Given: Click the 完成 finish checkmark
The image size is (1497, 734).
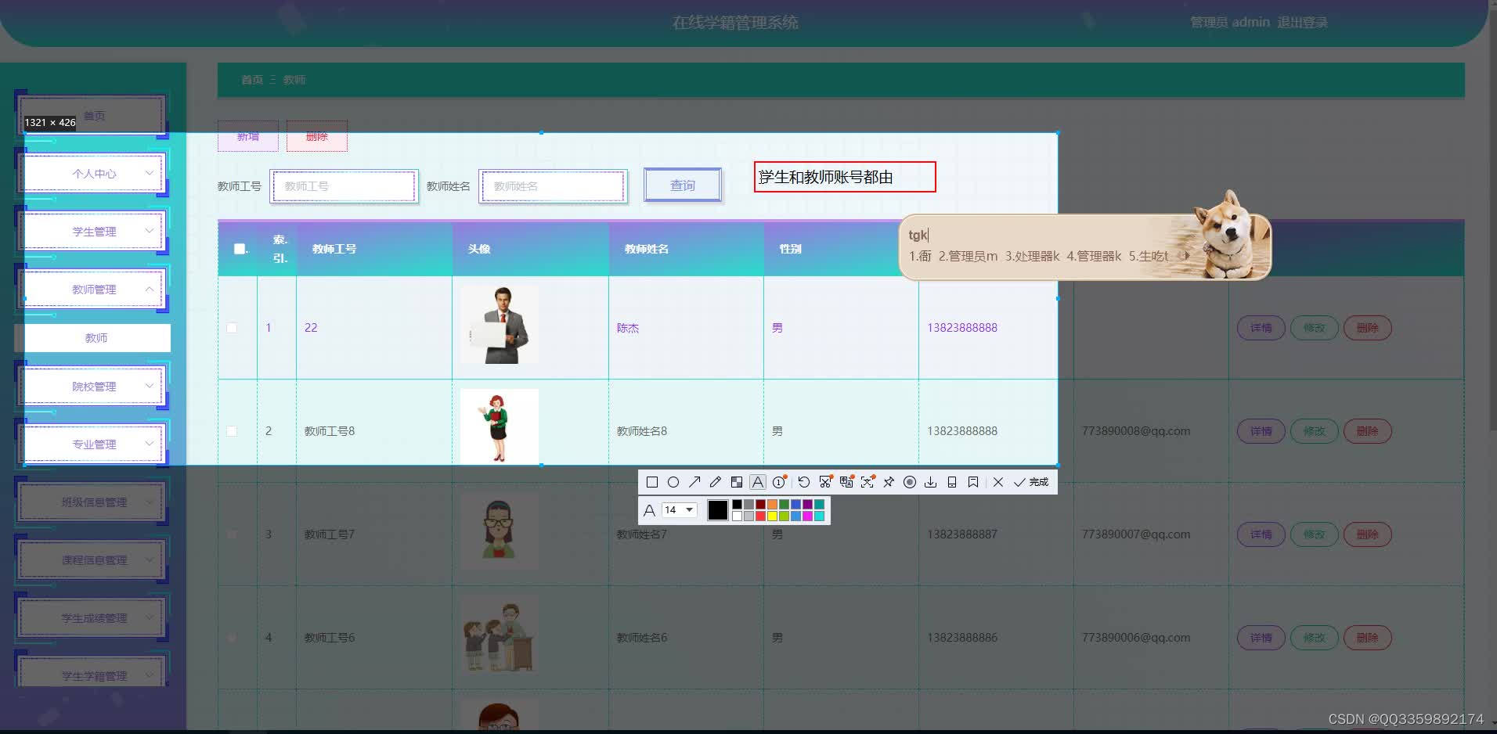Looking at the screenshot, I should 1031,482.
